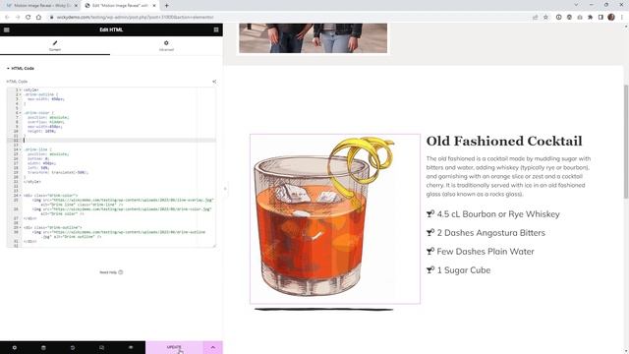The width and height of the screenshot is (629, 354).
Task: Share this page icon in address bar
Action: [x=535, y=18]
